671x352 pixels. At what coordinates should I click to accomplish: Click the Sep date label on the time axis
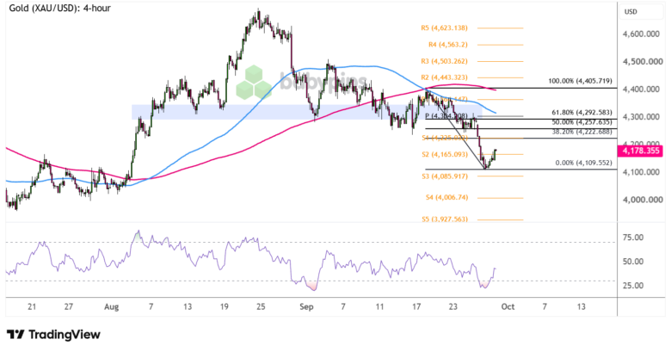pos(306,306)
